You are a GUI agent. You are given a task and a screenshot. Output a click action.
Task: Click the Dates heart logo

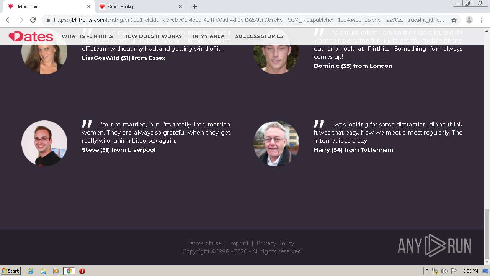click(31, 36)
